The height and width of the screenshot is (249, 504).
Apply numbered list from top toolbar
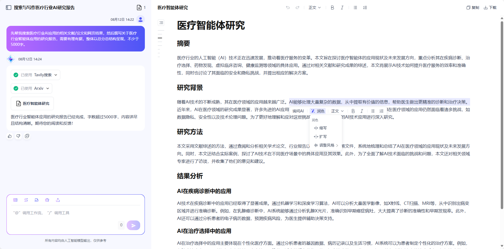coord(365,8)
